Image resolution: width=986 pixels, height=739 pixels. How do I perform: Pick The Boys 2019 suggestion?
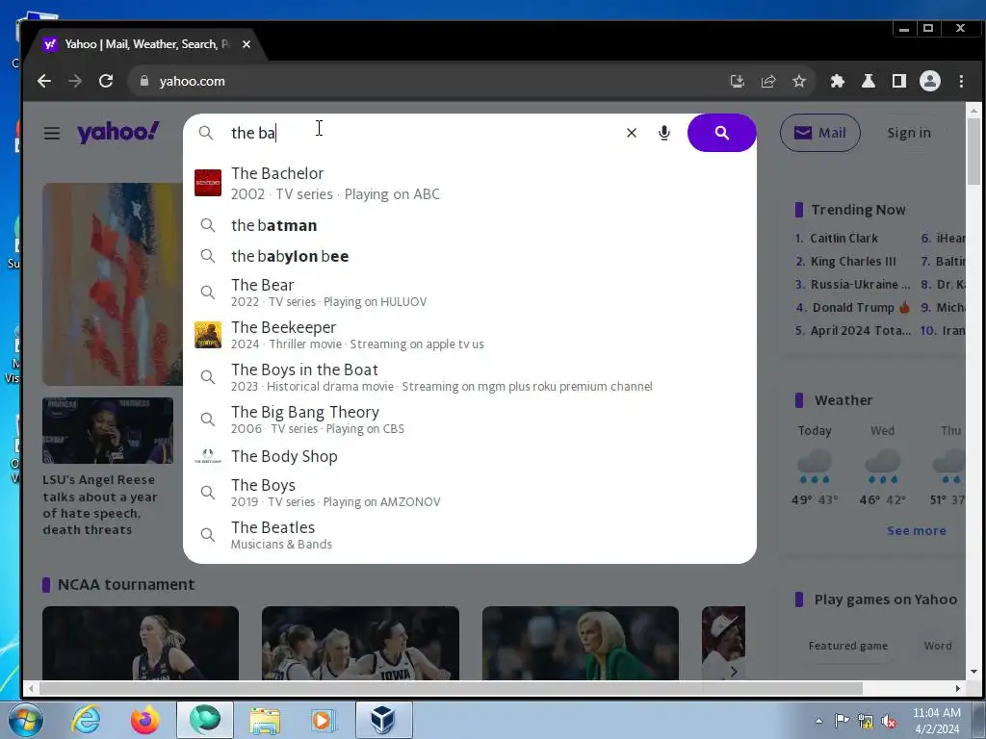(x=470, y=492)
